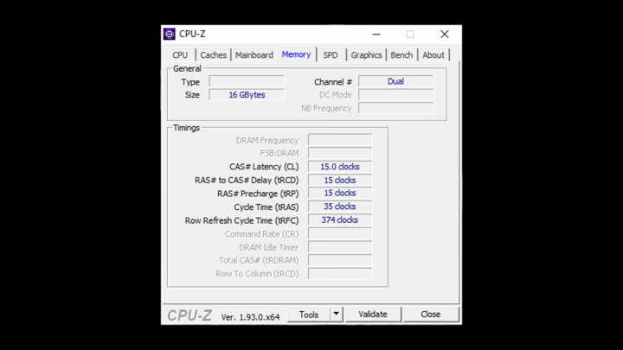Click the Tools button
Screen dimensions: 623x350
pos(309,315)
